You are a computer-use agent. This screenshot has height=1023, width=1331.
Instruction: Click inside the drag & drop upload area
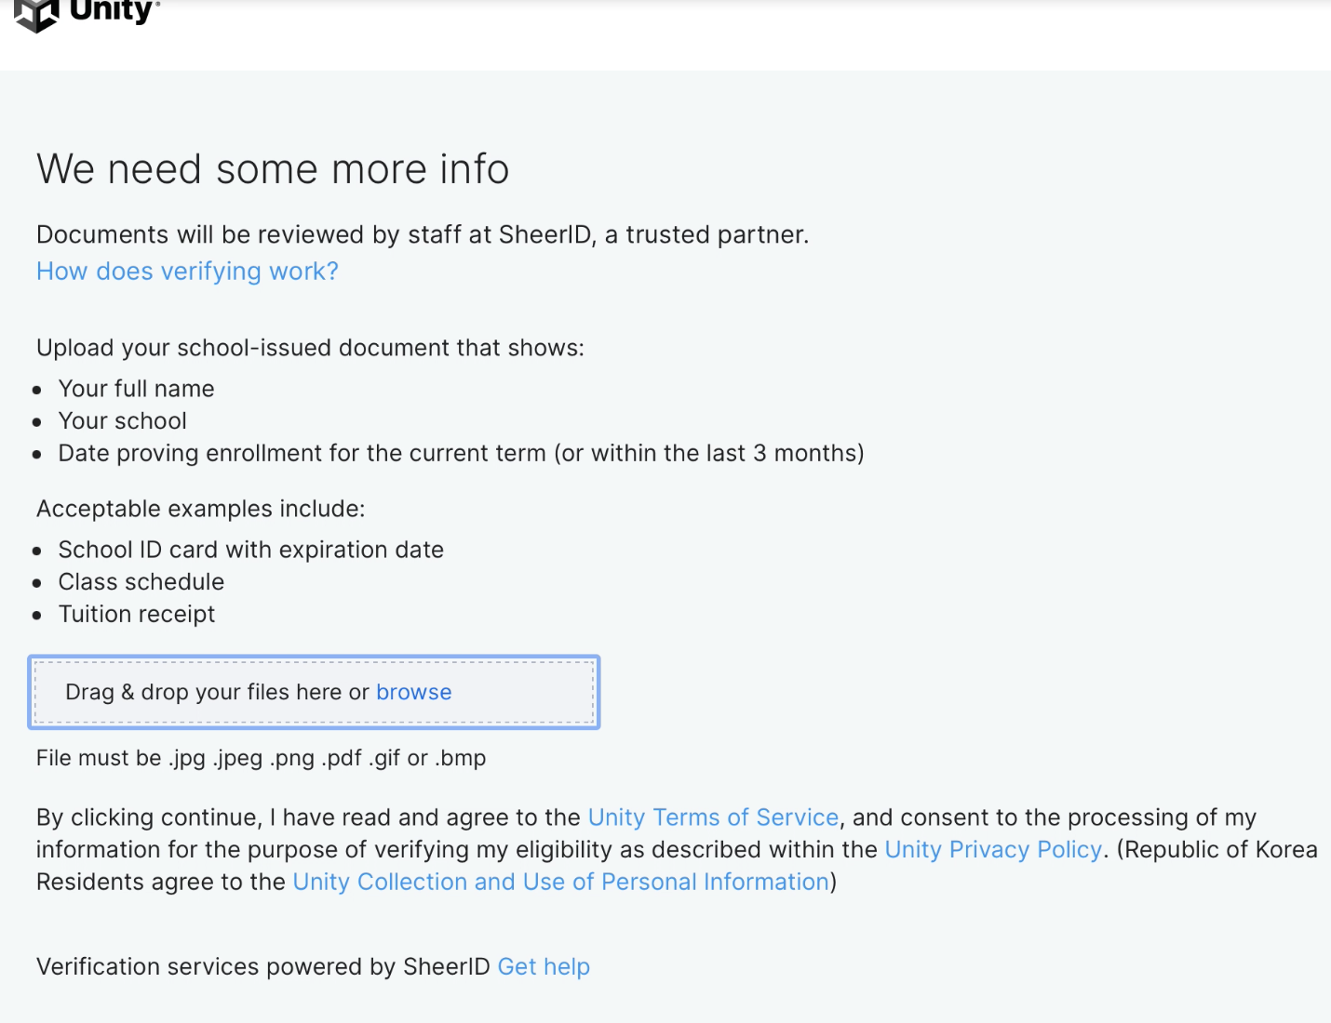314,692
